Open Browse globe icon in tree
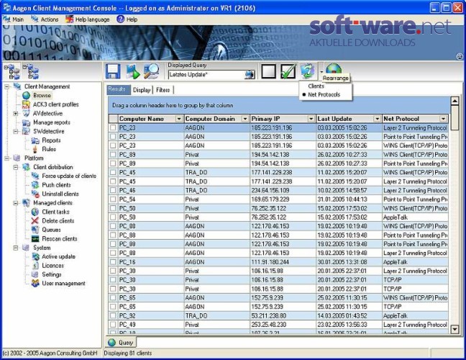Viewport: 466px width, 360px height. 26,95
